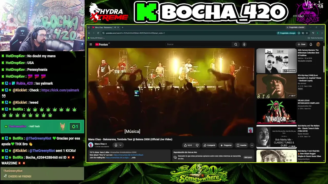Image resolution: width=328 pixels, height=184 pixels.
Task: Click "Abrir panel" for live chat replay
Action: click(x=248, y=157)
